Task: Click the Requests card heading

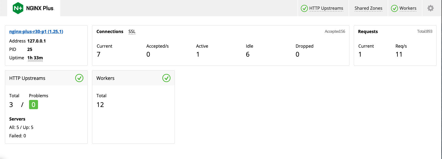Action: [368, 31]
